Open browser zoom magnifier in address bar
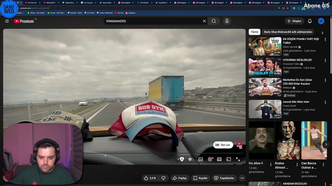The height and width of the screenshot is (186, 332). click(279, 8)
